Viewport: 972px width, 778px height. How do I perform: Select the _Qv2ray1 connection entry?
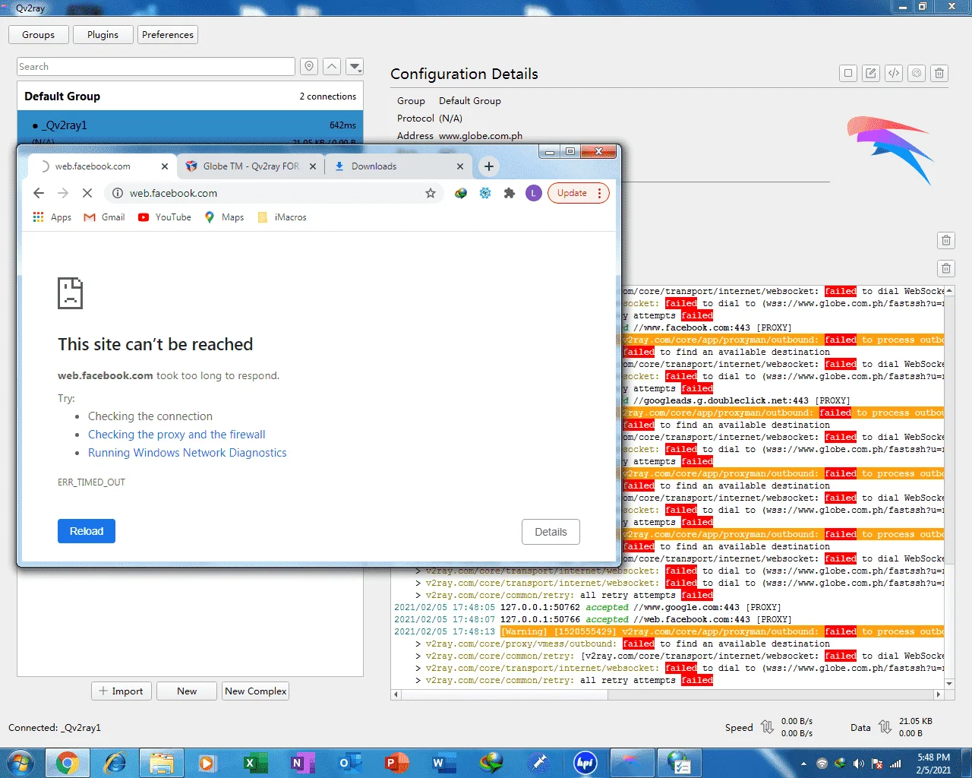point(190,127)
